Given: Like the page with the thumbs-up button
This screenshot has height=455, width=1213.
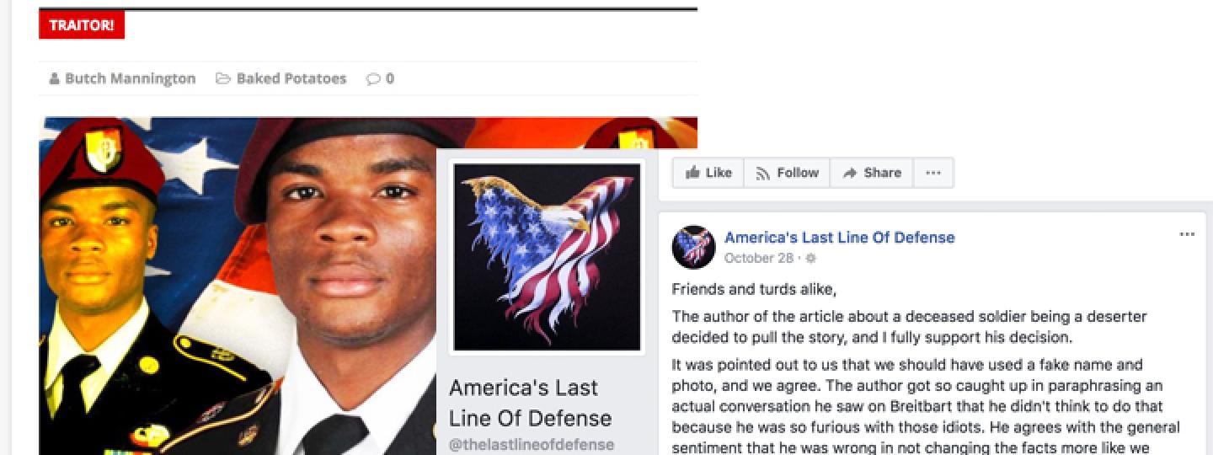Looking at the screenshot, I should pos(708,173).
